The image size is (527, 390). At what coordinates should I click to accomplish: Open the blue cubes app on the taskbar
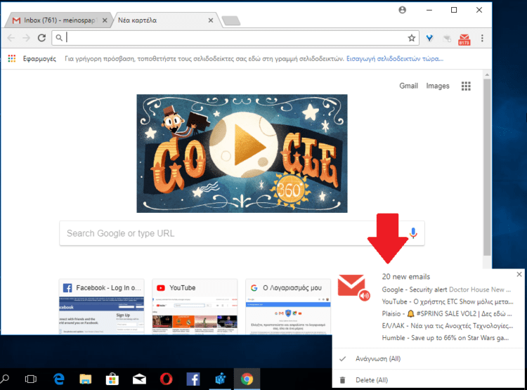pos(220,379)
